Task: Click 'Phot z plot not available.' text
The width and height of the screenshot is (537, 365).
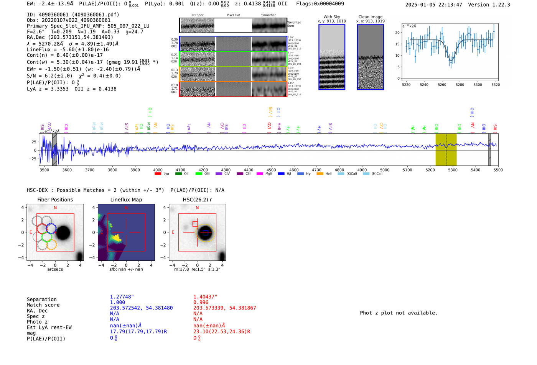Action: (399, 313)
